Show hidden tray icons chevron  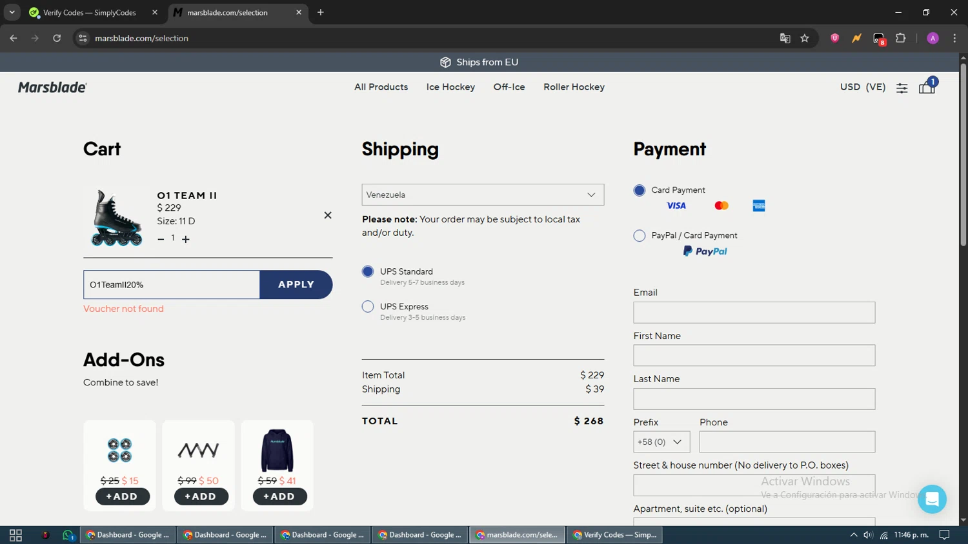[853, 535]
